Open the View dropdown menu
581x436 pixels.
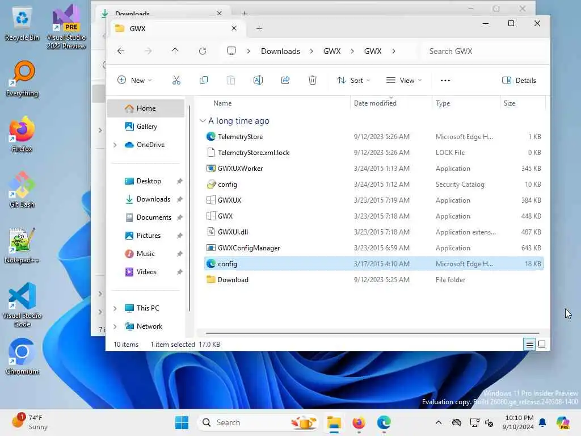point(404,80)
